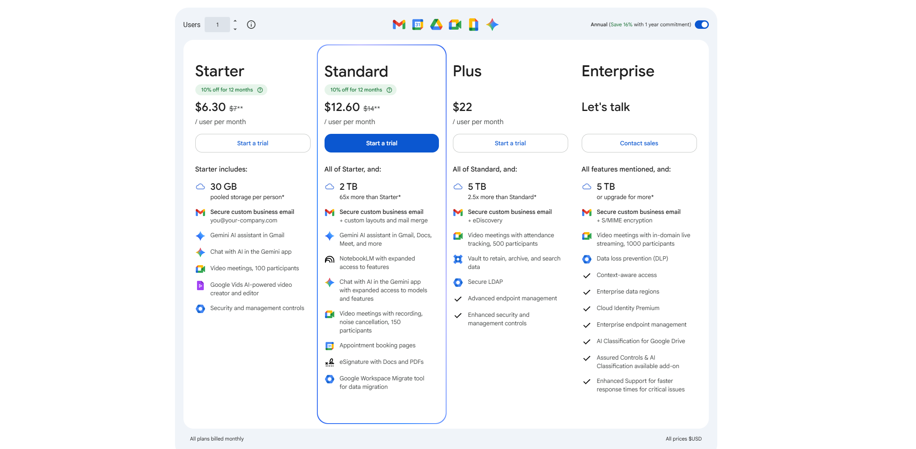Screen dimensions: 916x449
Task: Start a trial of the Plus plan
Action: pyautogui.click(x=510, y=143)
